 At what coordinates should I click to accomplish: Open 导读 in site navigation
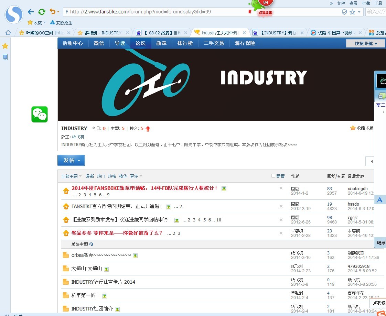[x=120, y=43]
